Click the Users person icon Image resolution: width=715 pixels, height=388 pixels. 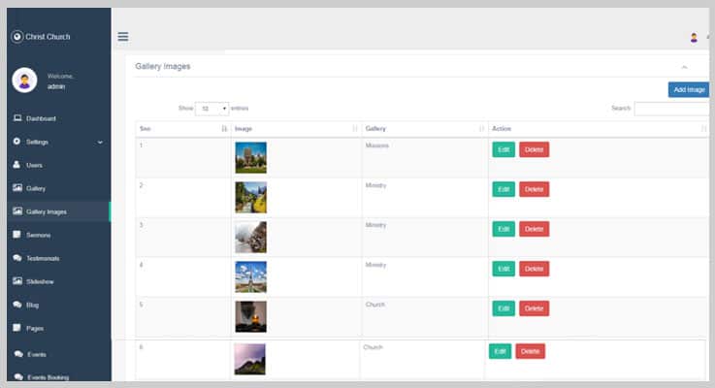tap(16, 165)
